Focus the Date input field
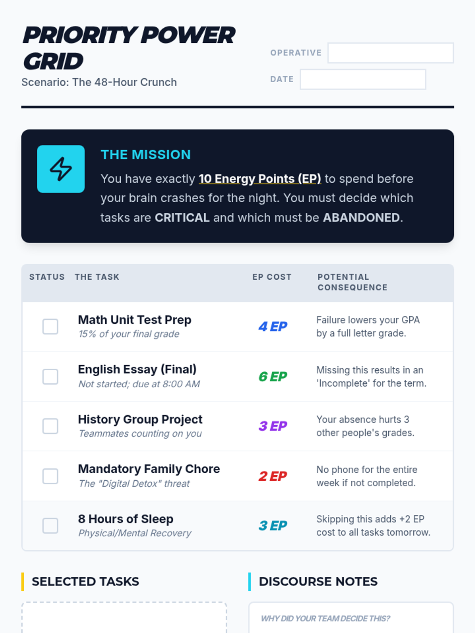This screenshot has width=475, height=633. pyautogui.click(x=363, y=80)
